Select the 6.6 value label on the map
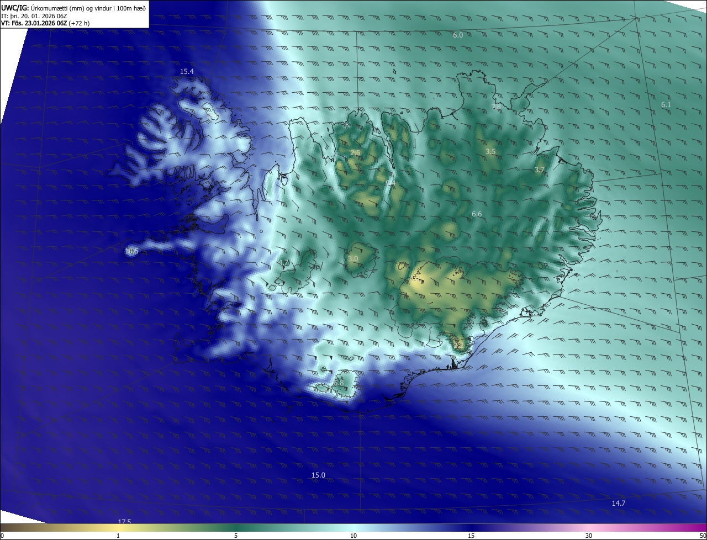707x540 pixels. pos(477,214)
